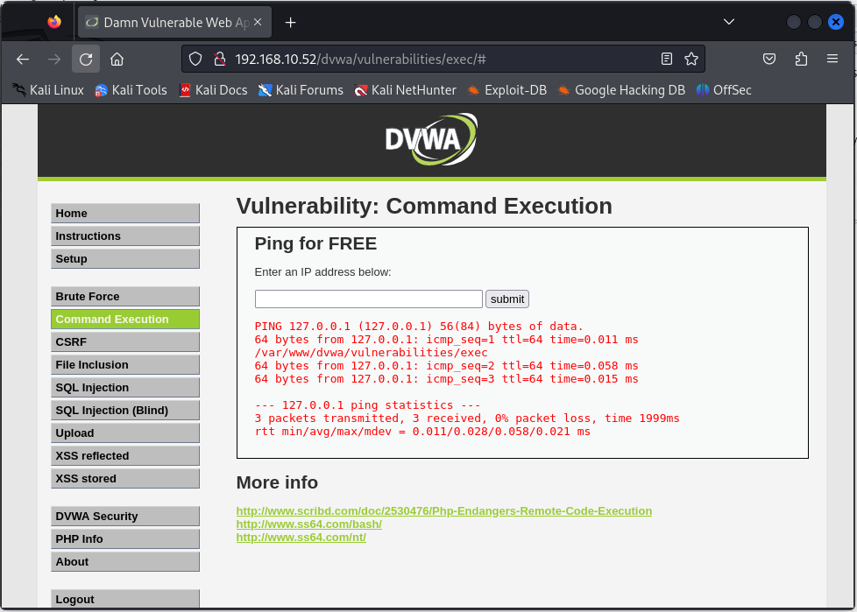The image size is (857, 612).
Task: Open the Firefox home page icon
Action: (117, 59)
